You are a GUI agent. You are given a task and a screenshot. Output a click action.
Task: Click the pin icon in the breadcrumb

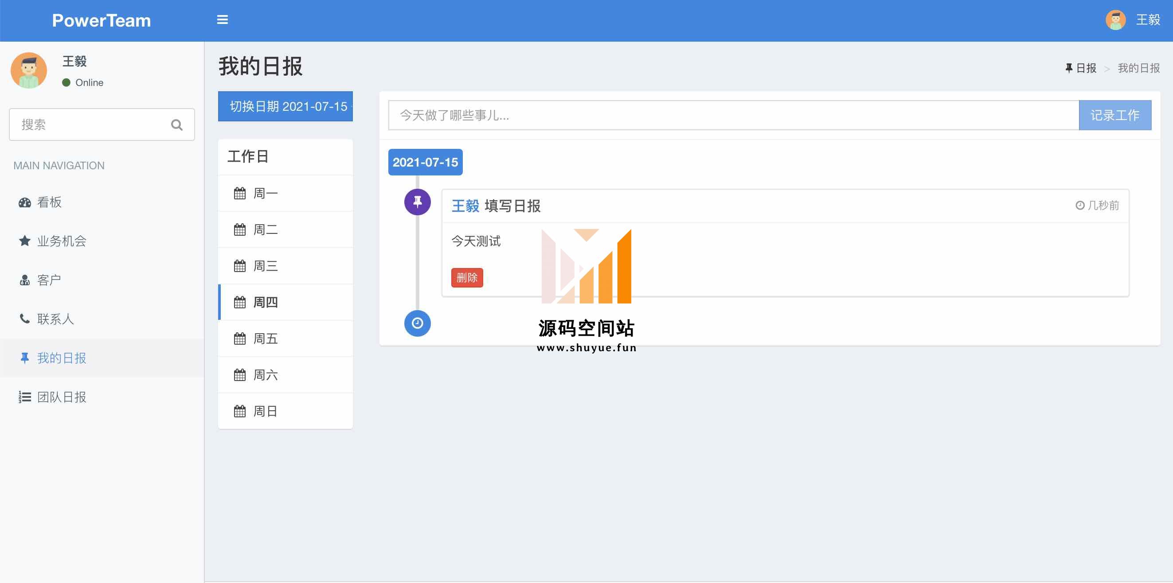(1069, 68)
